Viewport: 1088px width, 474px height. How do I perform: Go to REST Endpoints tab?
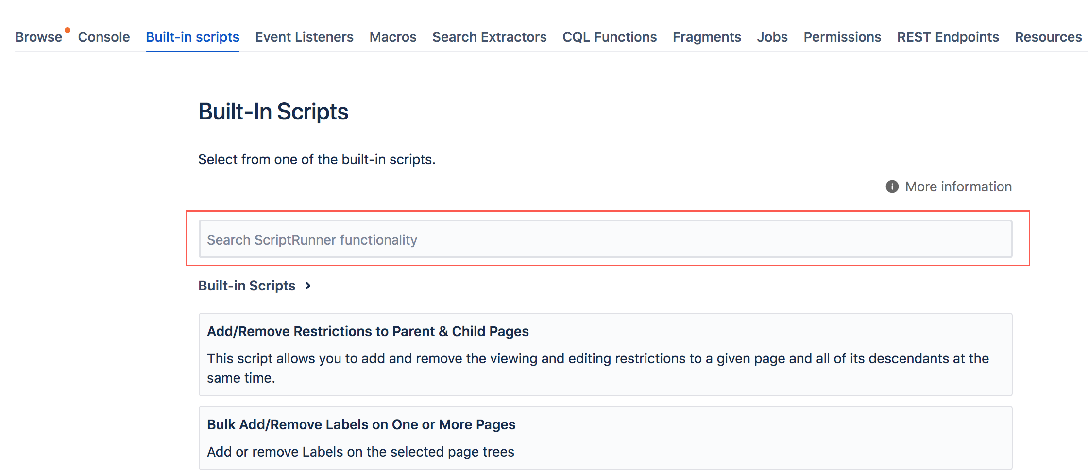[948, 37]
